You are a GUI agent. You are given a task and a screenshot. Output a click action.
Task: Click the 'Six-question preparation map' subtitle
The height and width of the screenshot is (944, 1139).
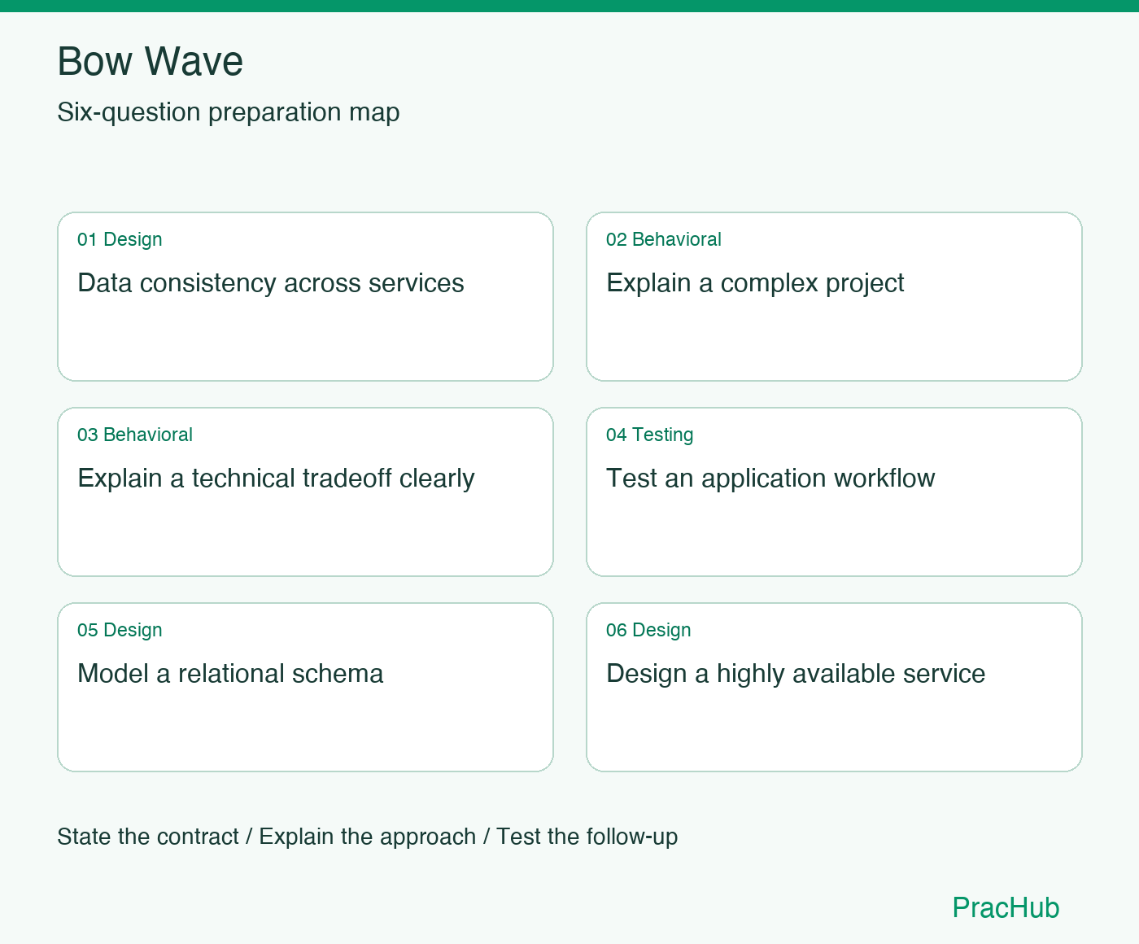tap(229, 111)
